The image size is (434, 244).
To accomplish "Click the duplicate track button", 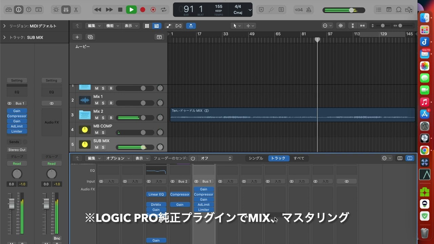I will pyautogui.click(x=90, y=37).
